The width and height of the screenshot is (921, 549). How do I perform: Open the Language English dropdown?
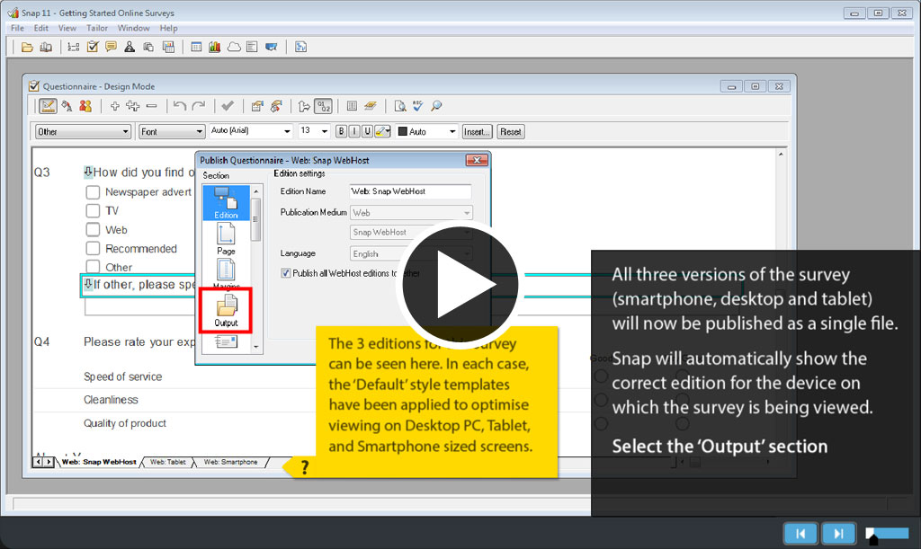411,254
